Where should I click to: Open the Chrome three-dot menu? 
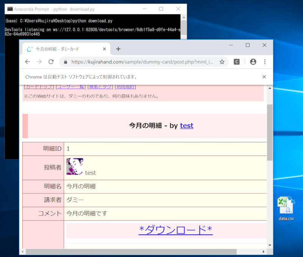click(265, 62)
